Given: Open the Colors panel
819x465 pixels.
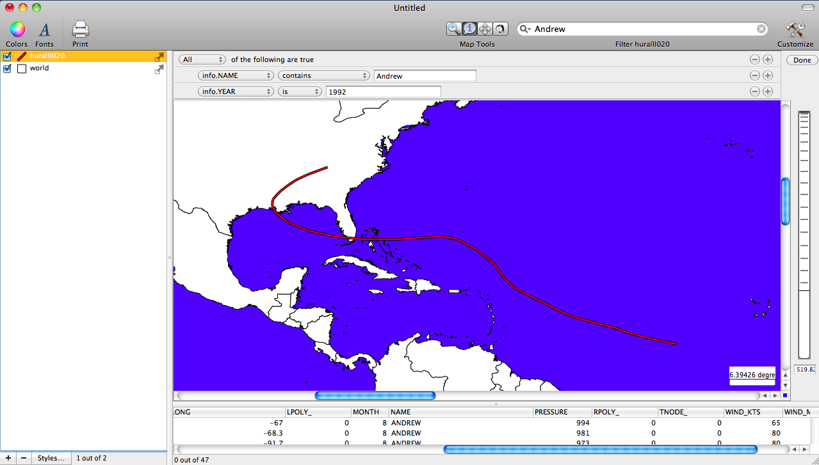Looking at the screenshot, I should pyautogui.click(x=16, y=29).
